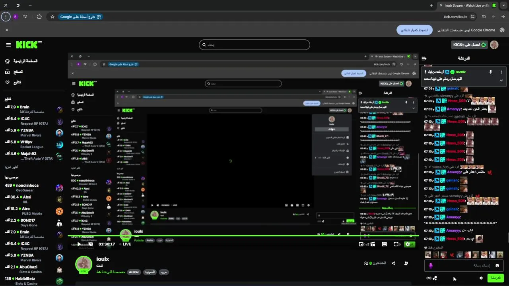Share the ioulx stream
Image resolution: width=509 pixels, height=286 pixels.
click(393, 263)
